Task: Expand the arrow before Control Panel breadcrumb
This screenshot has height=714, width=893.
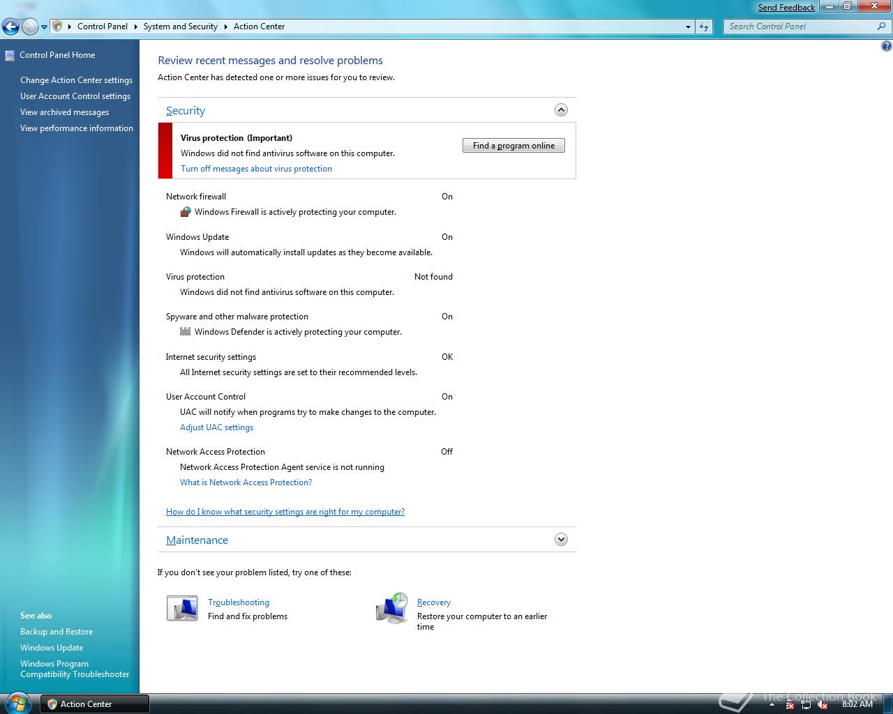Action: [x=70, y=26]
